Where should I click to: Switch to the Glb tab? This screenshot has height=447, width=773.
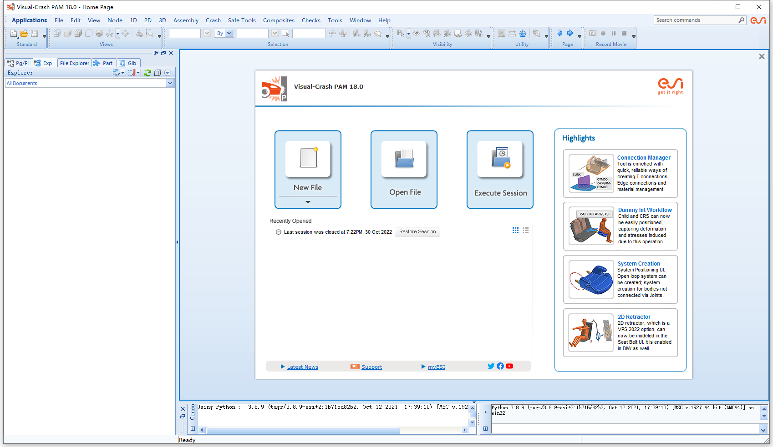(x=128, y=63)
